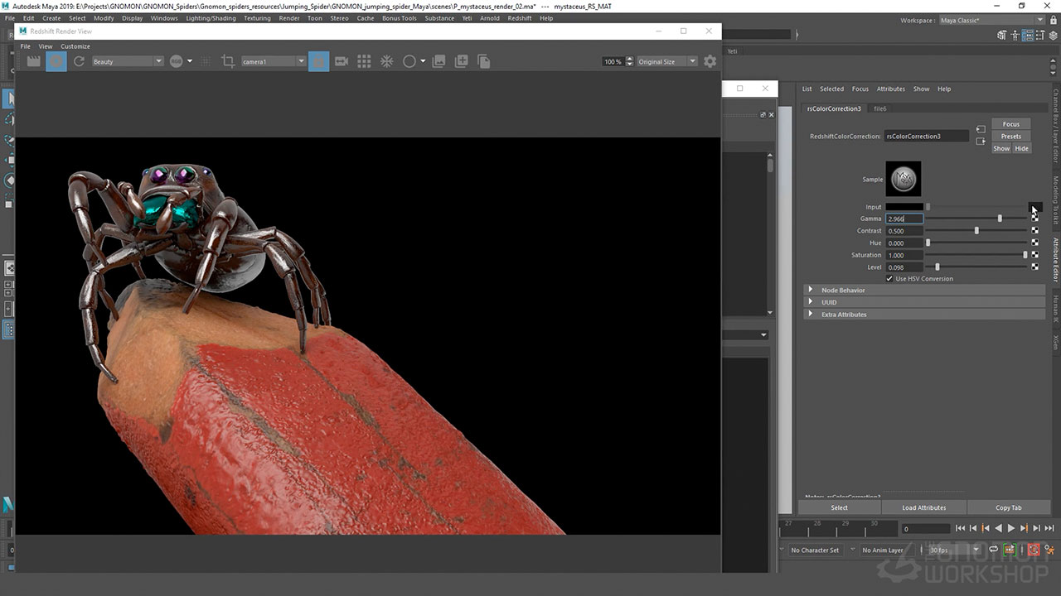Open the Redshift menu in Maya
Screen dimensions: 1061x596
tap(519, 17)
